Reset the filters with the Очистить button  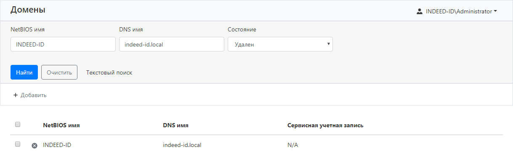point(59,72)
